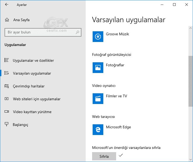Image resolution: width=193 pixels, height=162 pixels.
Task: Click the Ayarlar window title
Action: point(22,5)
